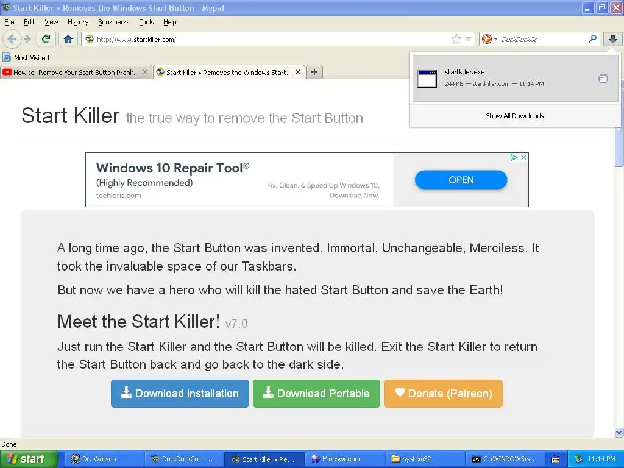The width and height of the screenshot is (624, 468).
Task: Open containing folder for startkiller.exe
Action: pyautogui.click(x=603, y=79)
